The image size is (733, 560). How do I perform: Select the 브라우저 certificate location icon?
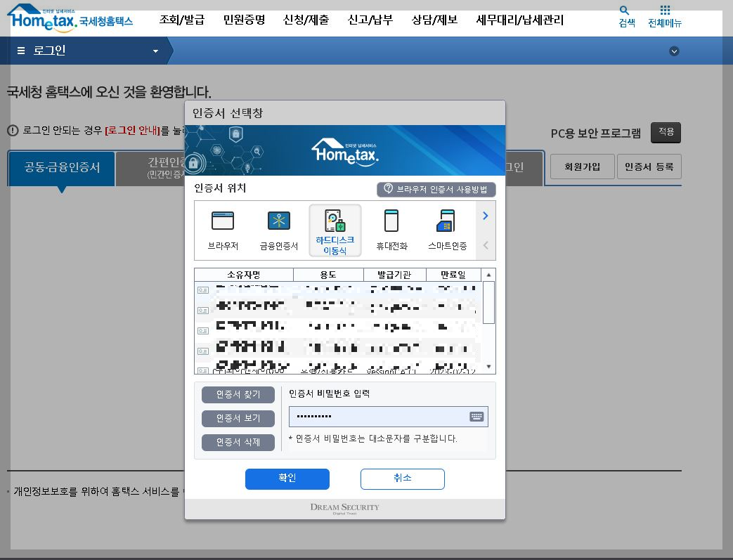coord(222,230)
